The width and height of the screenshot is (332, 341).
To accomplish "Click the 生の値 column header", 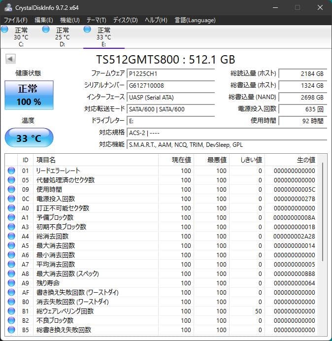I will 291,160.
